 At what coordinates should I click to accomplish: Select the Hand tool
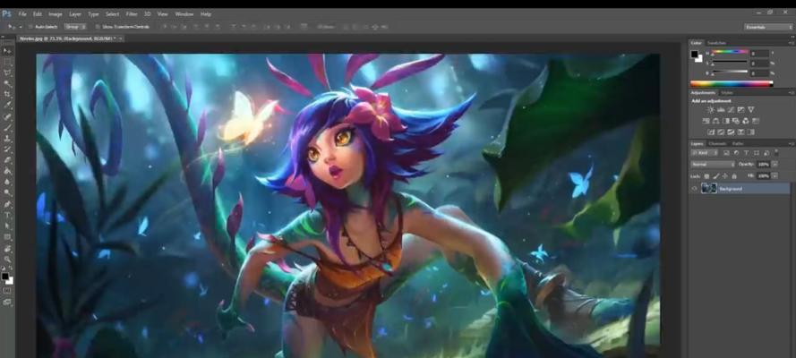(x=8, y=249)
